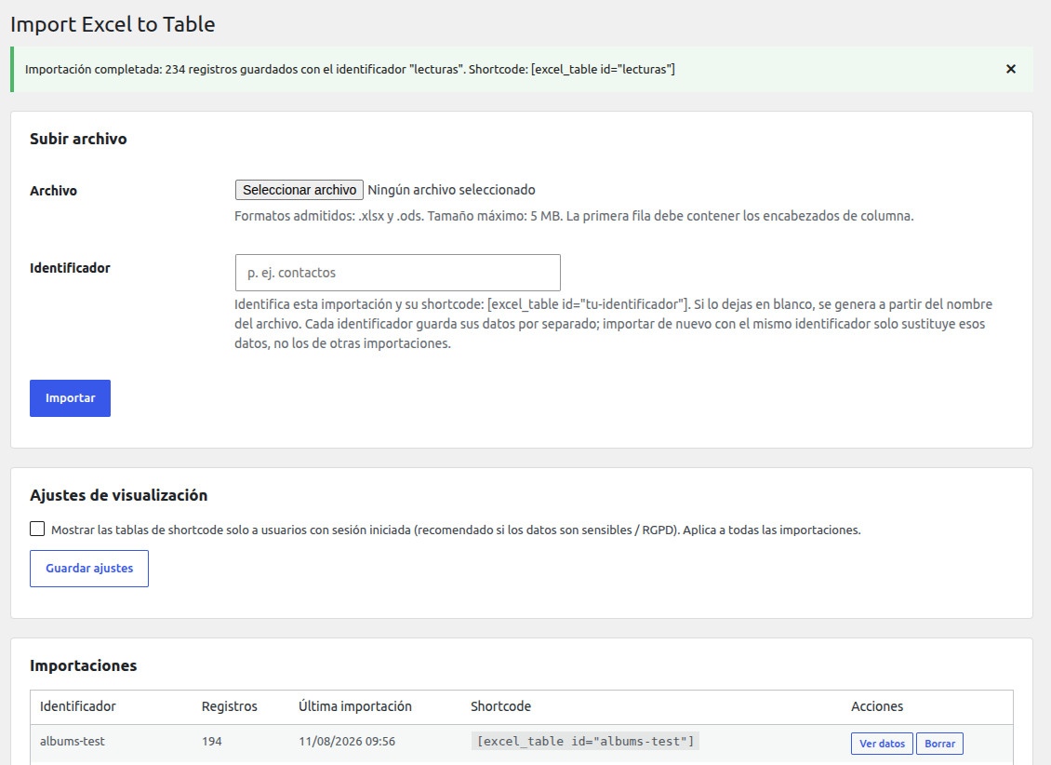Click 'Ningún archivo seleccionado' text
Viewport: 1051px width, 765px height.
click(451, 190)
